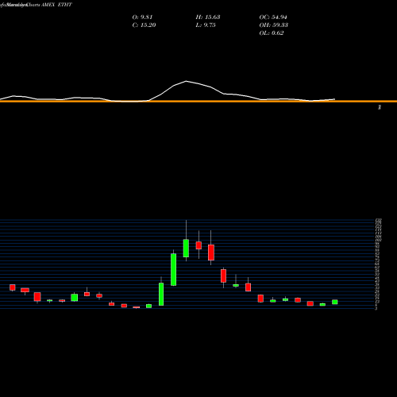The width and height of the screenshot is (397, 397).
Task: Click the tallest green candlestick near chart center
Action: click(173, 269)
